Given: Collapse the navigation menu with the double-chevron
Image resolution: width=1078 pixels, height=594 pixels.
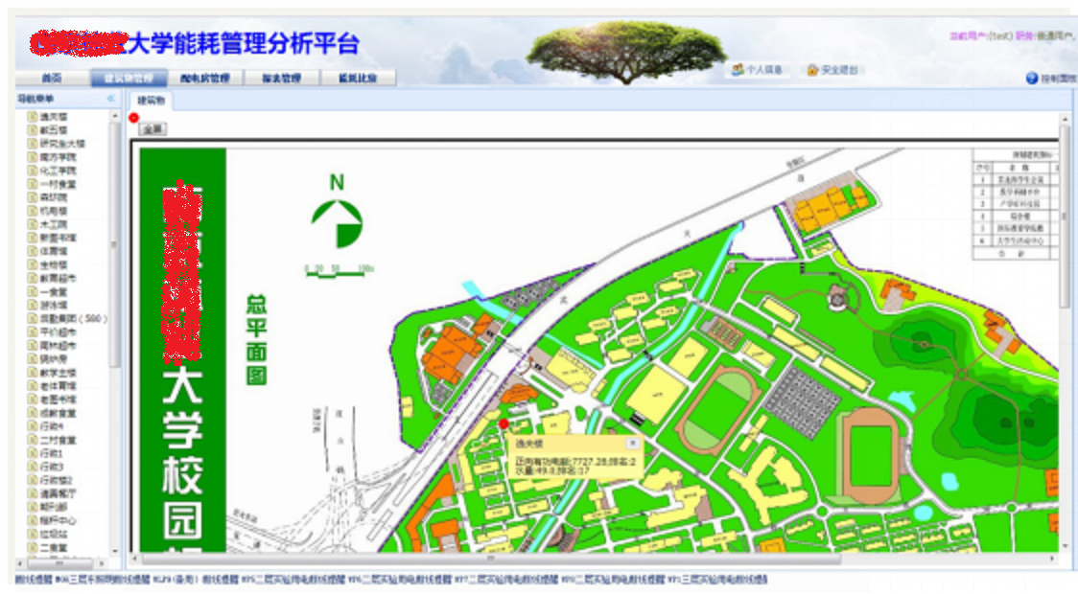Looking at the screenshot, I should click(x=110, y=99).
